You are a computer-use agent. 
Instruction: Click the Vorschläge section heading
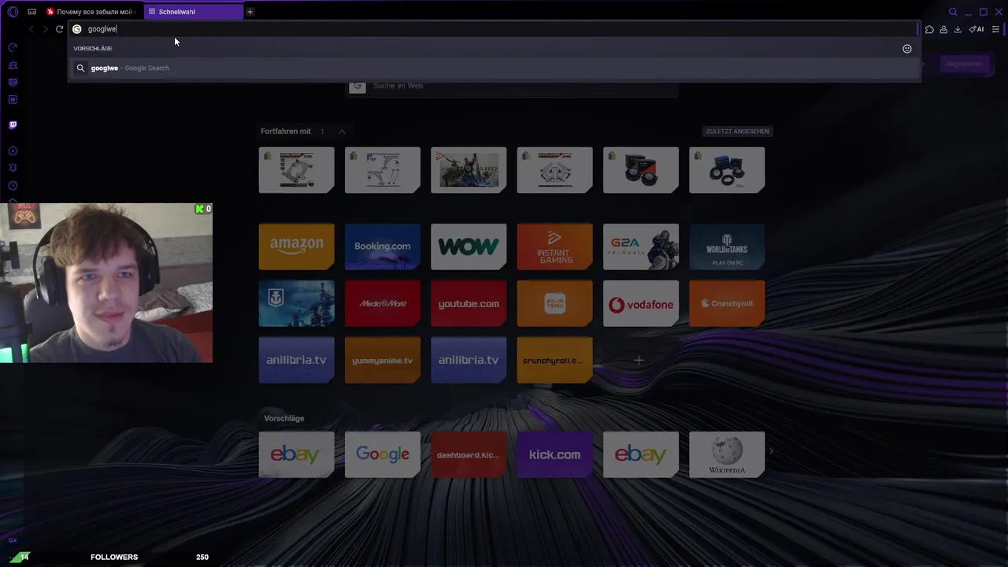(283, 418)
